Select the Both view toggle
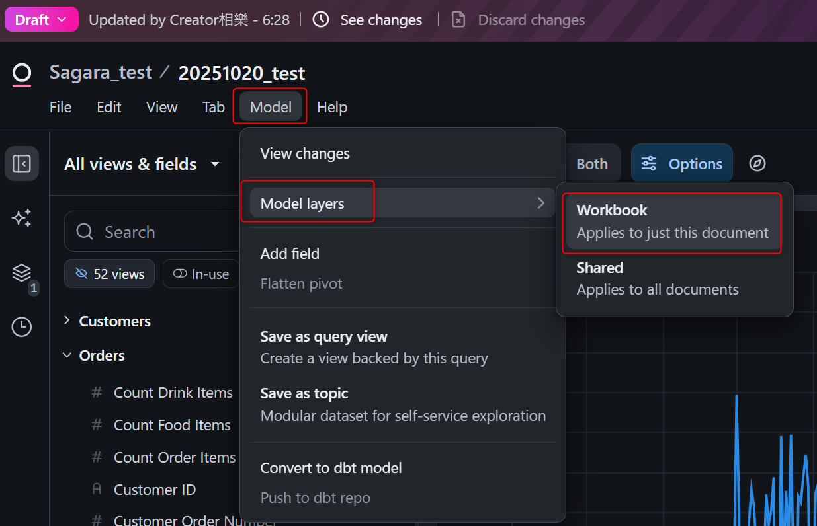Image resolution: width=817 pixels, height=526 pixels. [591, 164]
